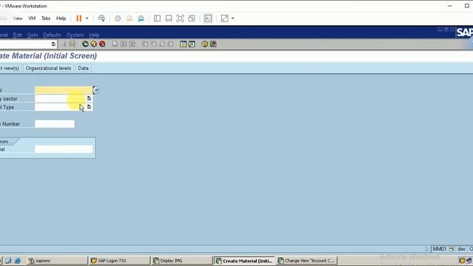473x266 pixels.
Task: Click the Data button
Action: (84, 68)
